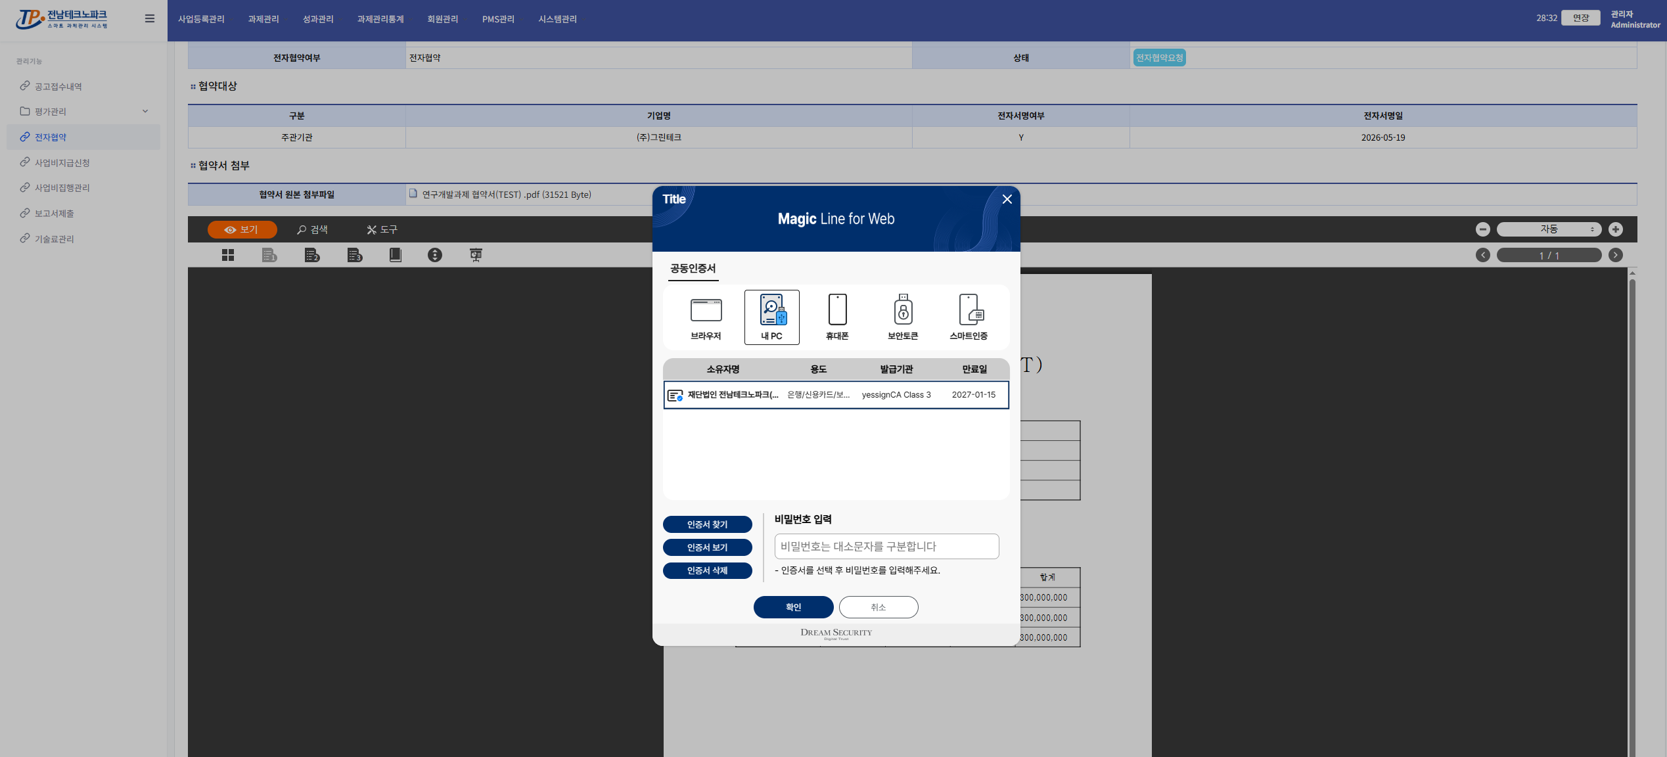Open 사업등록관리 top menu
Image resolution: width=1667 pixels, height=757 pixels.
[201, 20]
